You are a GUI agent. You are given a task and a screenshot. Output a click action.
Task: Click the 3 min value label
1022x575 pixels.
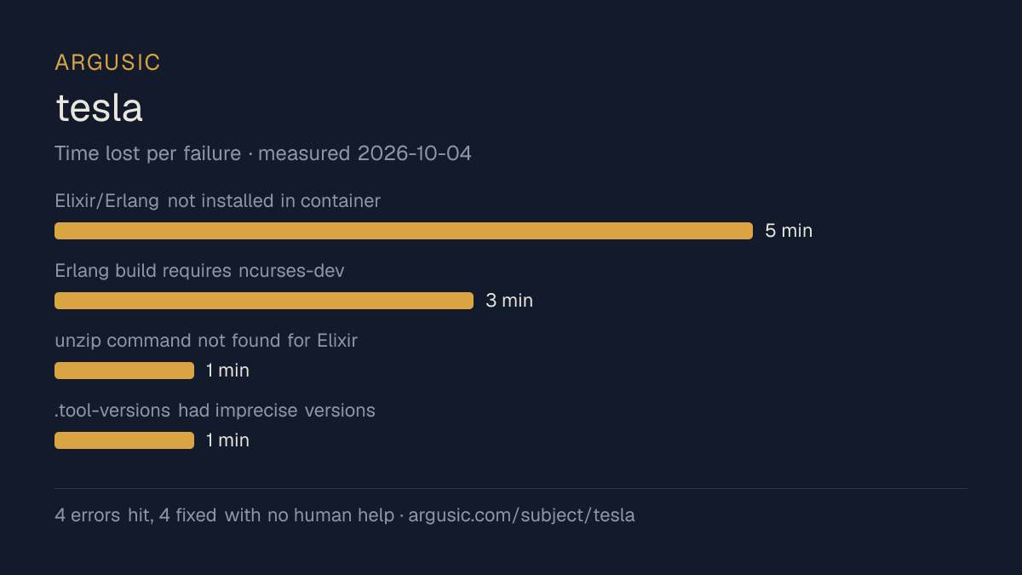pyautogui.click(x=509, y=301)
